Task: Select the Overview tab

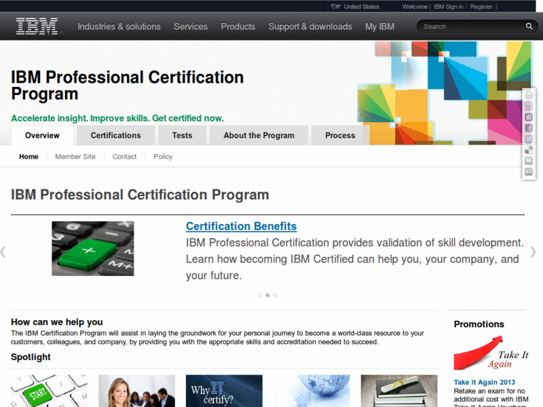Action: point(42,135)
